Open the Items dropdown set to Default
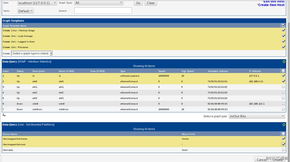The height and width of the screenshot is (162, 290). point(26,11)
